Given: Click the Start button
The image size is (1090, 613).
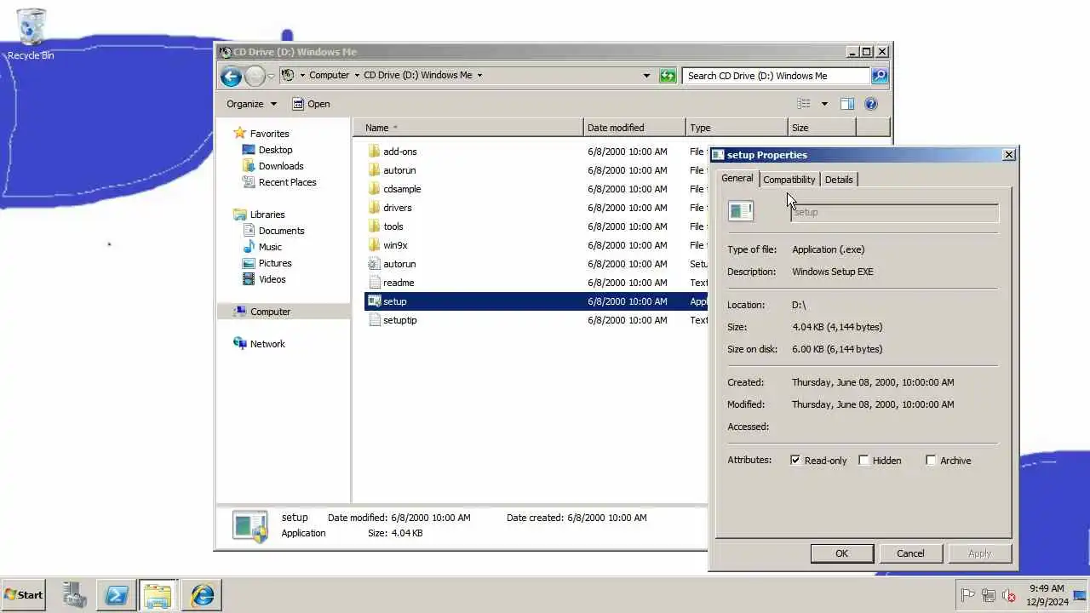Looking at the screenshot, I should tap(24, 595).
